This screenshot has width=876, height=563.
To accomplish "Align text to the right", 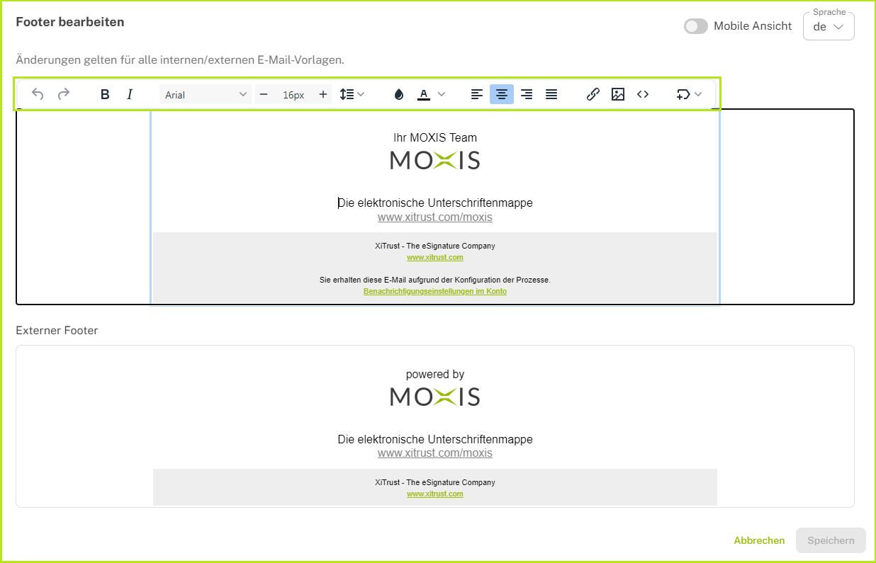I will tap(527, 94).
